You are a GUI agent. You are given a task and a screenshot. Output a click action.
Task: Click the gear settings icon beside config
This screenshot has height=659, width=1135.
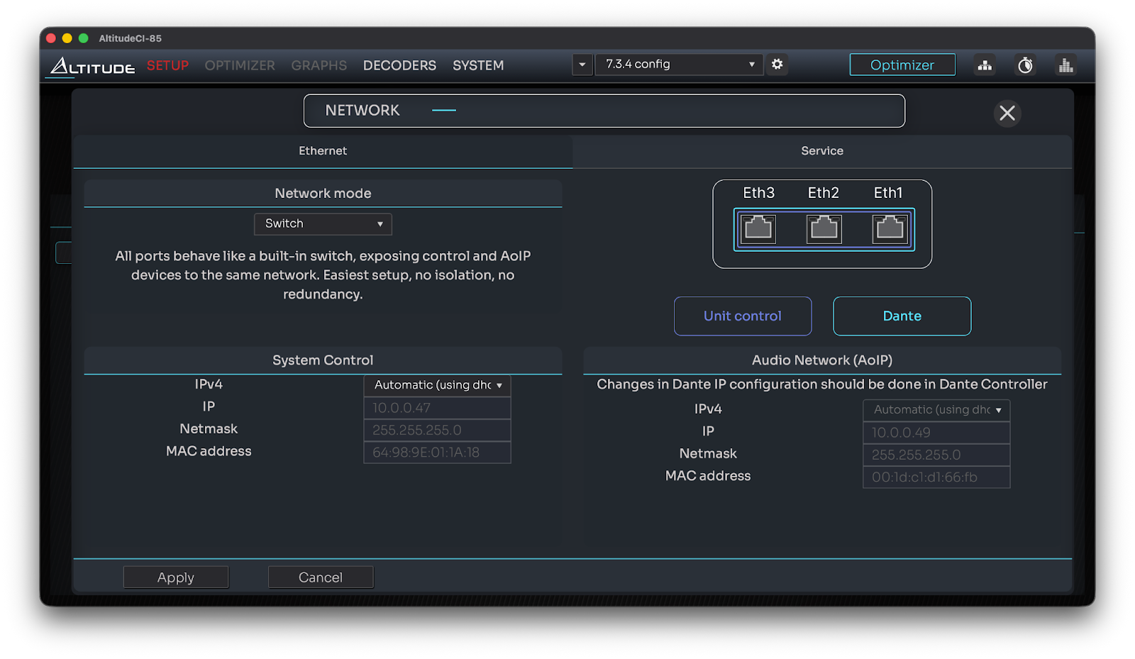[777, 65]
